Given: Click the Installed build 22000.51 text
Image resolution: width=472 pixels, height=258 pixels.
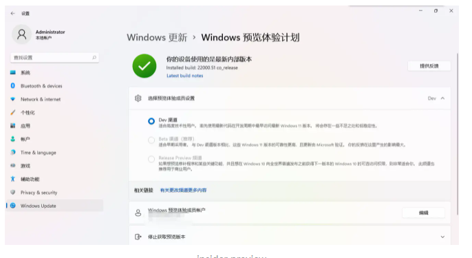Looking at the screenshot, I should [202, 67].
